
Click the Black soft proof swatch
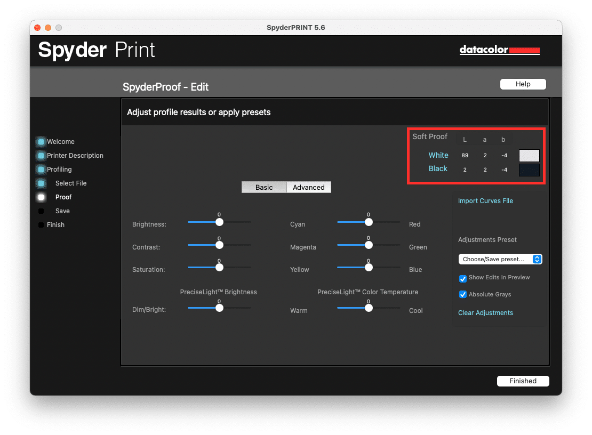tap(529, 170)
